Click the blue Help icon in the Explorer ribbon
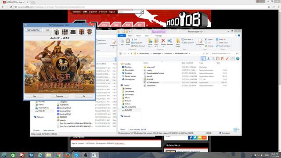 coord(239,36)
